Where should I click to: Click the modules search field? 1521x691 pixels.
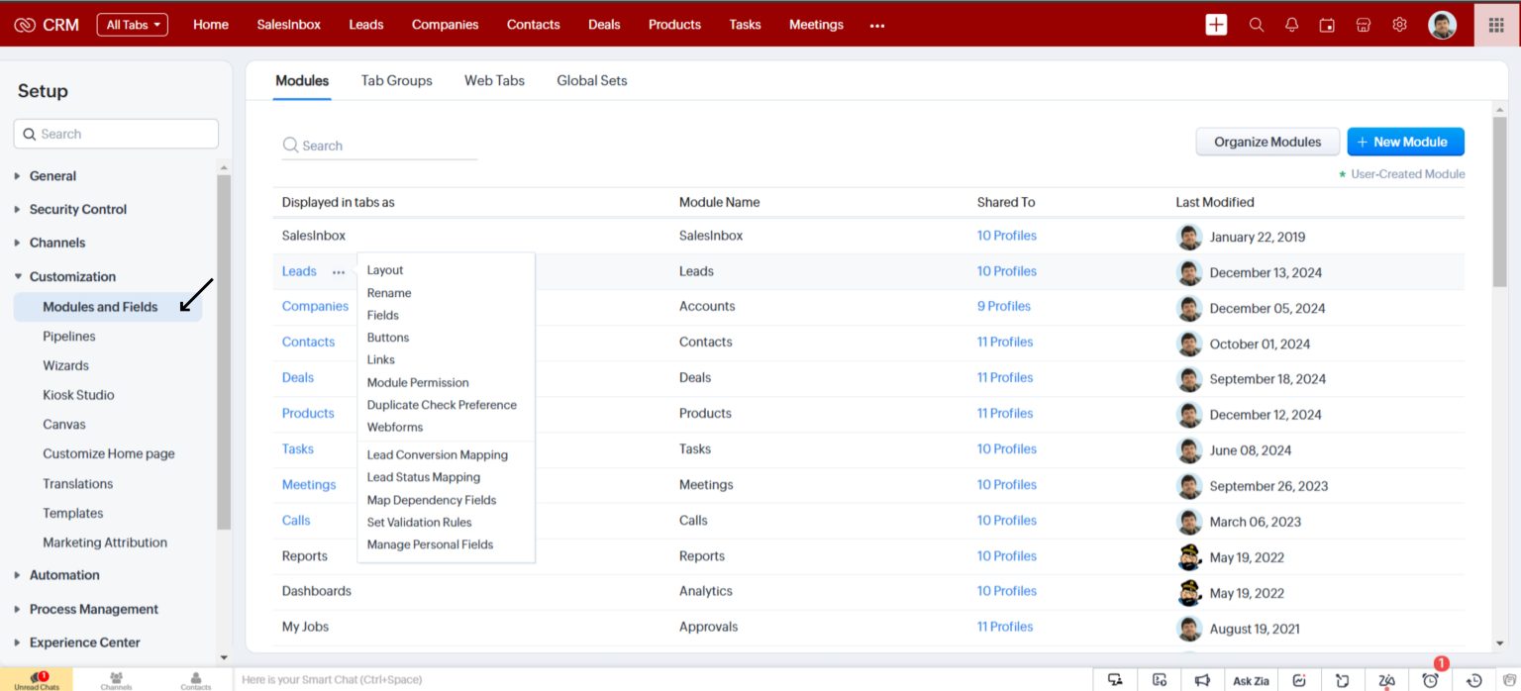point(379,146)
